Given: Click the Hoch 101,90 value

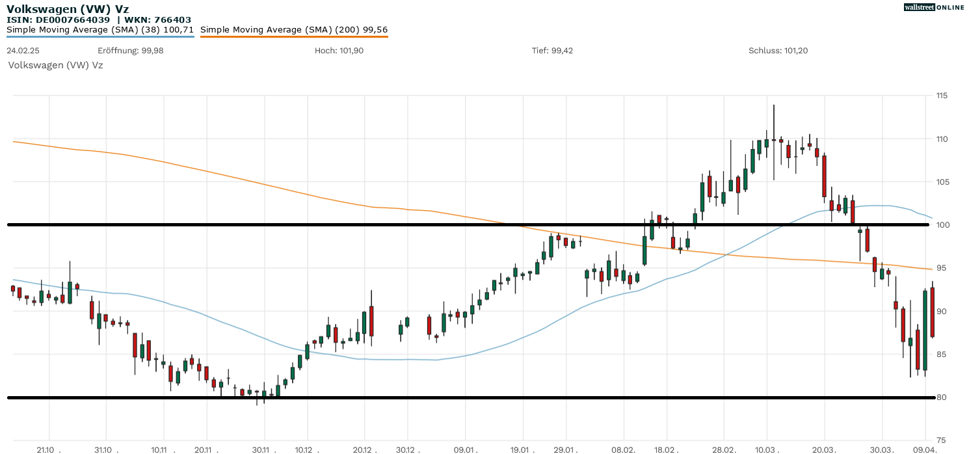Looking at the screenshot, I should point(339,51).
